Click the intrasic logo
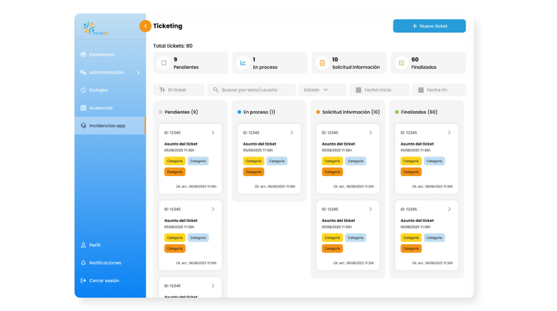This screenshot has width=557, height=311. (x=95, y=28)
